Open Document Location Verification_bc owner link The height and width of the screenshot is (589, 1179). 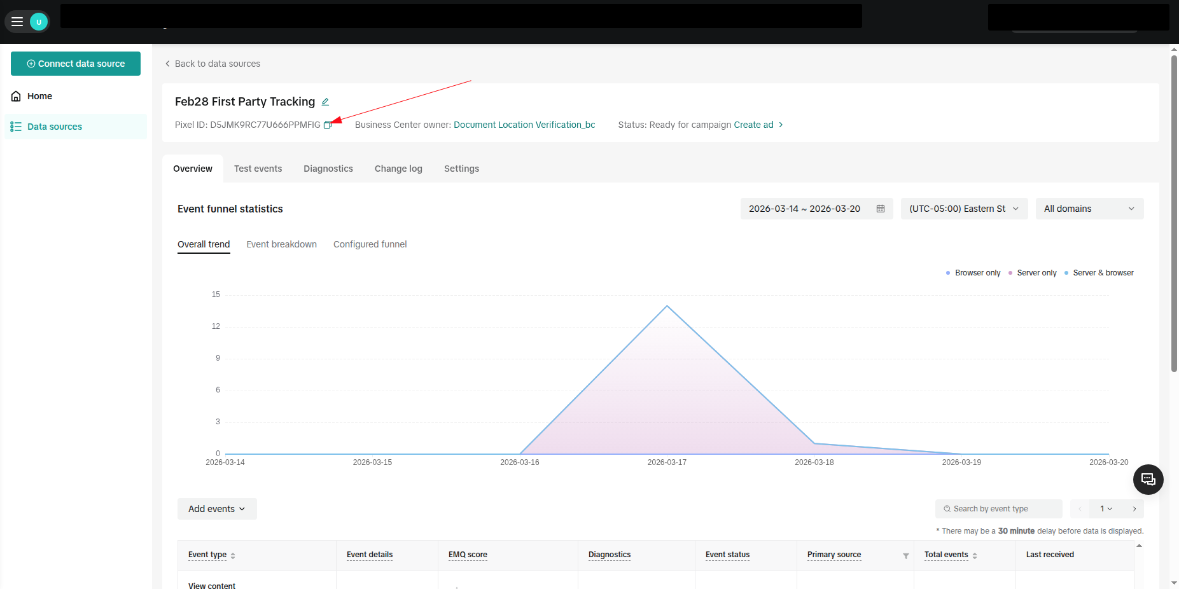(524, 125)
